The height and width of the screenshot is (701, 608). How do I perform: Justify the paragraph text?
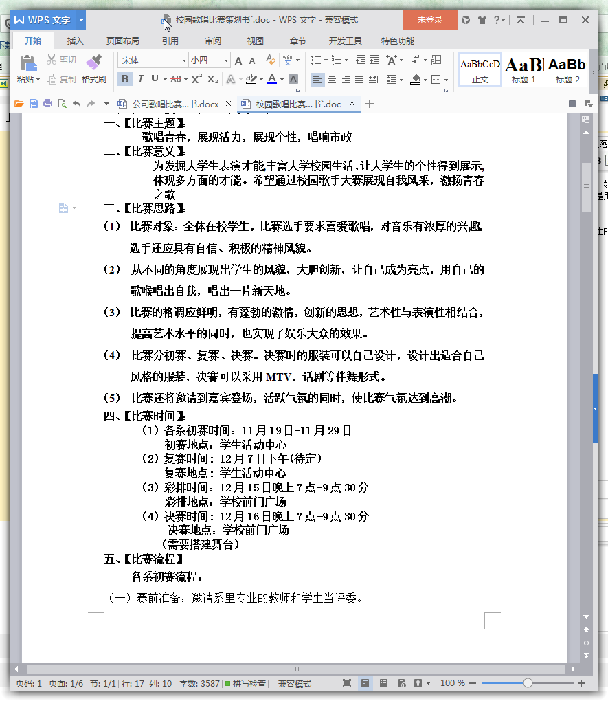(359, 80)
